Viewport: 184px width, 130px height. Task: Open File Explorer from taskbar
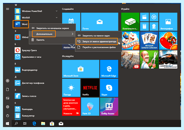pyautogui.click(x=43, y=123)
